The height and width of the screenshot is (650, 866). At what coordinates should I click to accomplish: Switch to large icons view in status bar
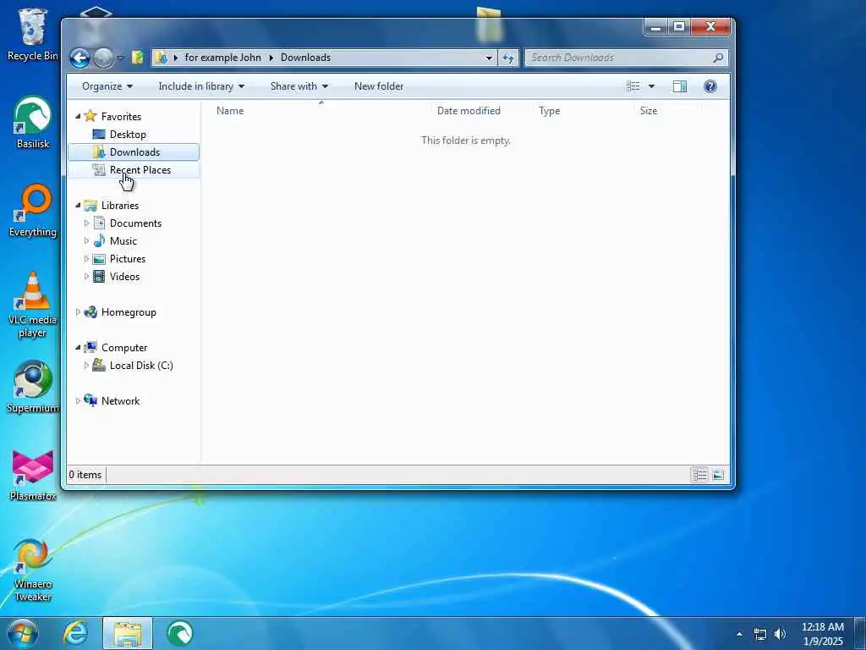point(718,475)
